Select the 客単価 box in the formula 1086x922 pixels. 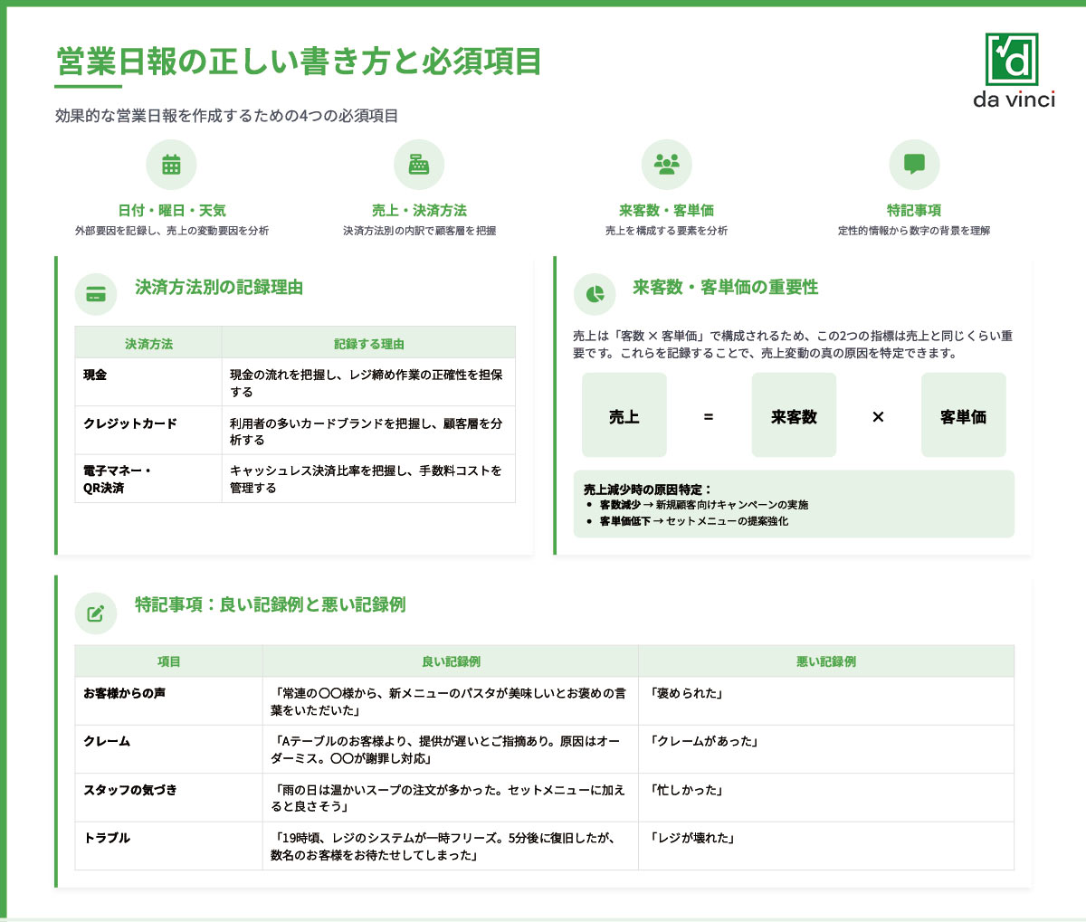point(963,414)
